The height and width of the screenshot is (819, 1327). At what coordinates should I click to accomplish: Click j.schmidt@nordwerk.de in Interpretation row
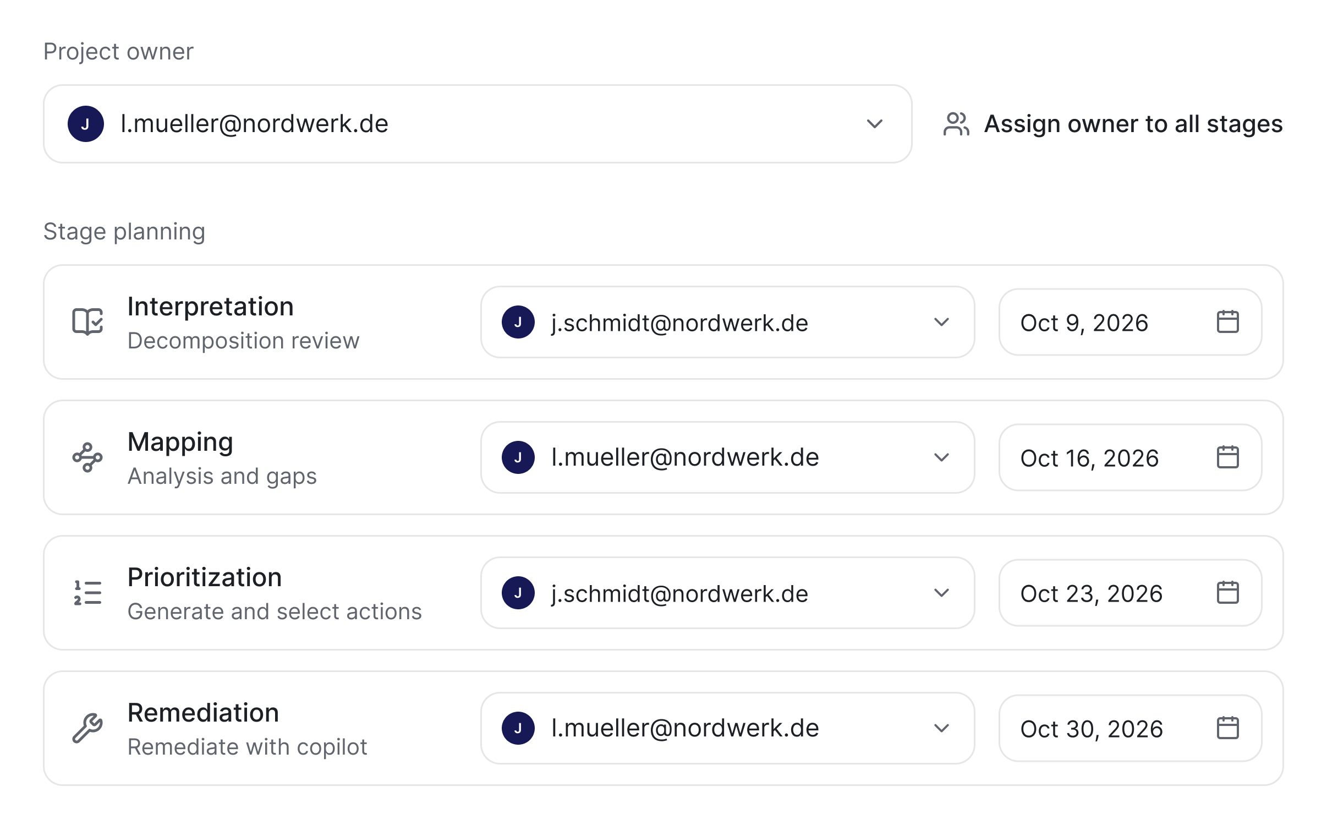click(x=680, y=323)
